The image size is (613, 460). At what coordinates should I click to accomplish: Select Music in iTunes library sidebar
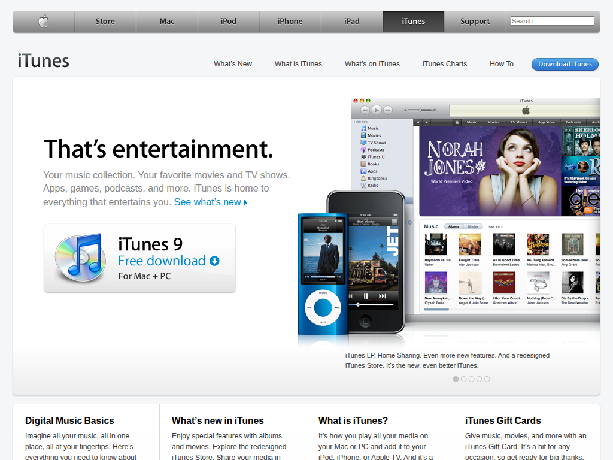click(x=370, y=128)
